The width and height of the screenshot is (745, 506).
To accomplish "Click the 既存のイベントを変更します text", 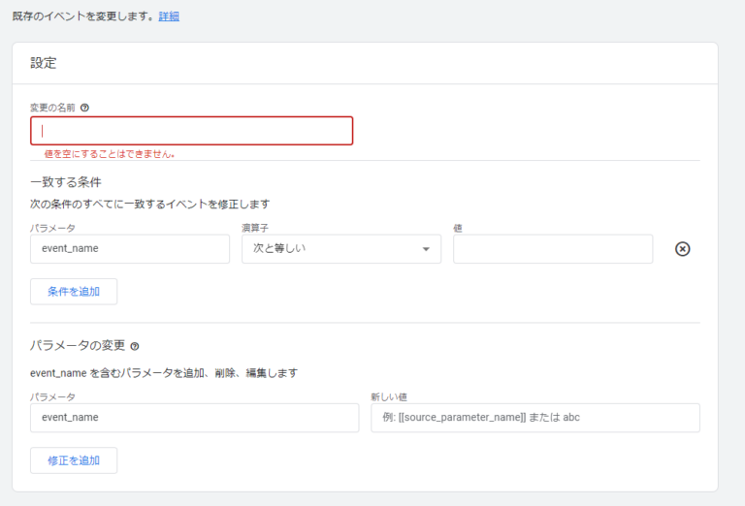I will coord(83,16).
